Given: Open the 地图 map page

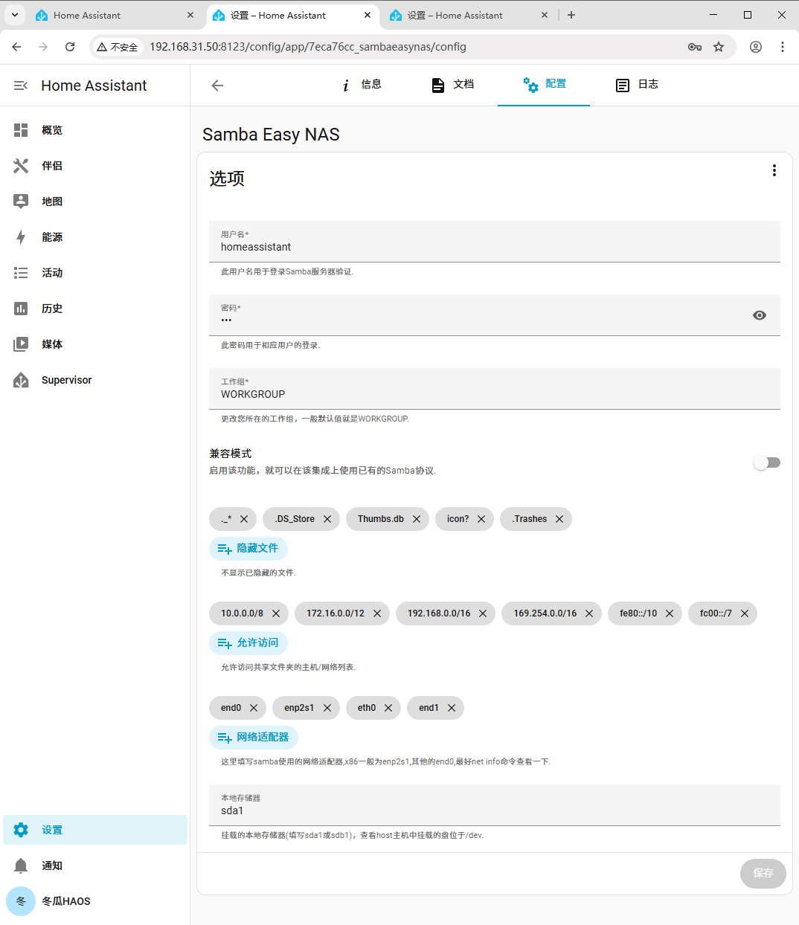Looking at the screenshot, I should [x=95, y=202].
